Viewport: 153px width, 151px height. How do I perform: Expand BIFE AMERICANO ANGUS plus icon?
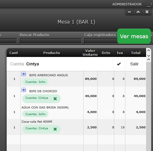click(x=24, y=74)
